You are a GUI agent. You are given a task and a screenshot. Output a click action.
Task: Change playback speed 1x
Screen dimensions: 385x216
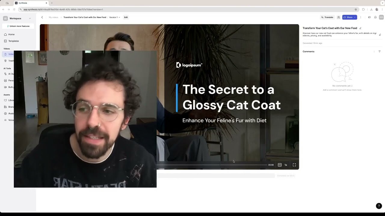pyautogui.click(x=286, y=165)
